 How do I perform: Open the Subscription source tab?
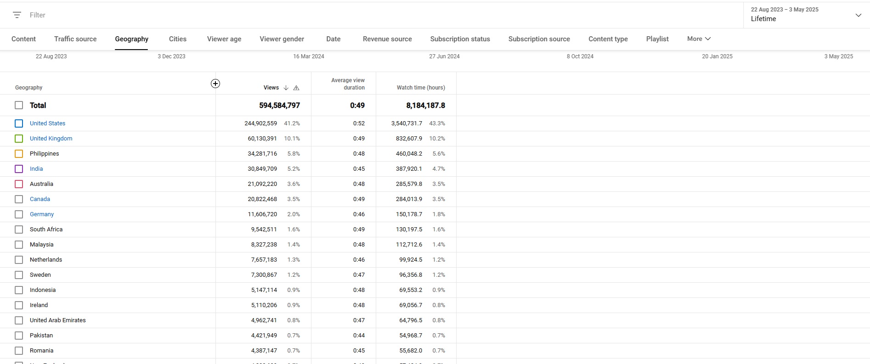click(x=539, y=39)
